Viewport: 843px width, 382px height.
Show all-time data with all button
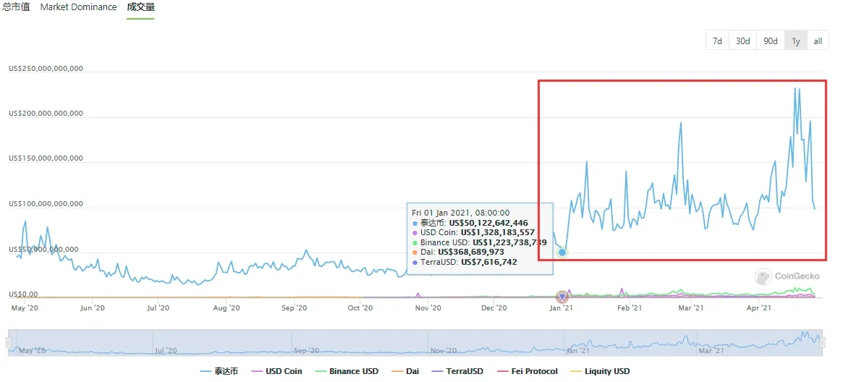click(818, 41)
